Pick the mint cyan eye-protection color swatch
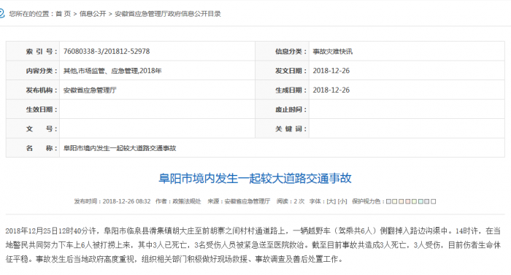Image resolution: width=511 pixels, height=275 pixels. click(x=420, y=201)
